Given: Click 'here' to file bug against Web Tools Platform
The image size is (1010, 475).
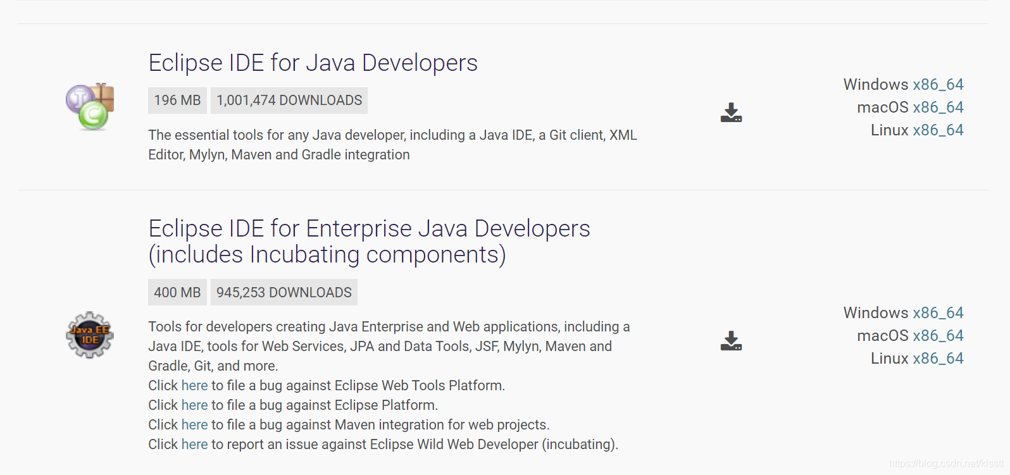Looking at the screenshot, I should click(194, 385).
